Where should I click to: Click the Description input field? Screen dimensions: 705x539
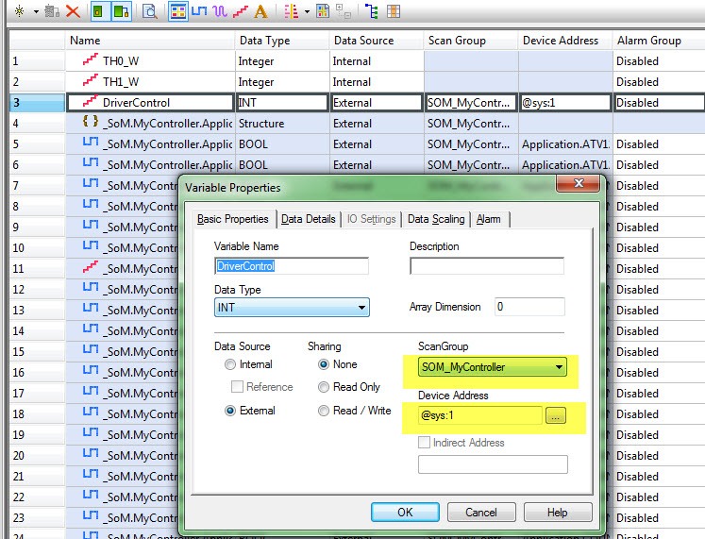coord(487,266)
